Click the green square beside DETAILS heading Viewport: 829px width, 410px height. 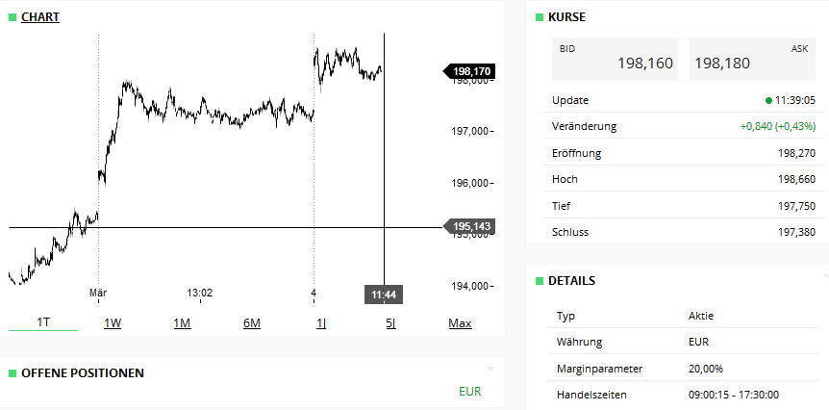(540, 281)
